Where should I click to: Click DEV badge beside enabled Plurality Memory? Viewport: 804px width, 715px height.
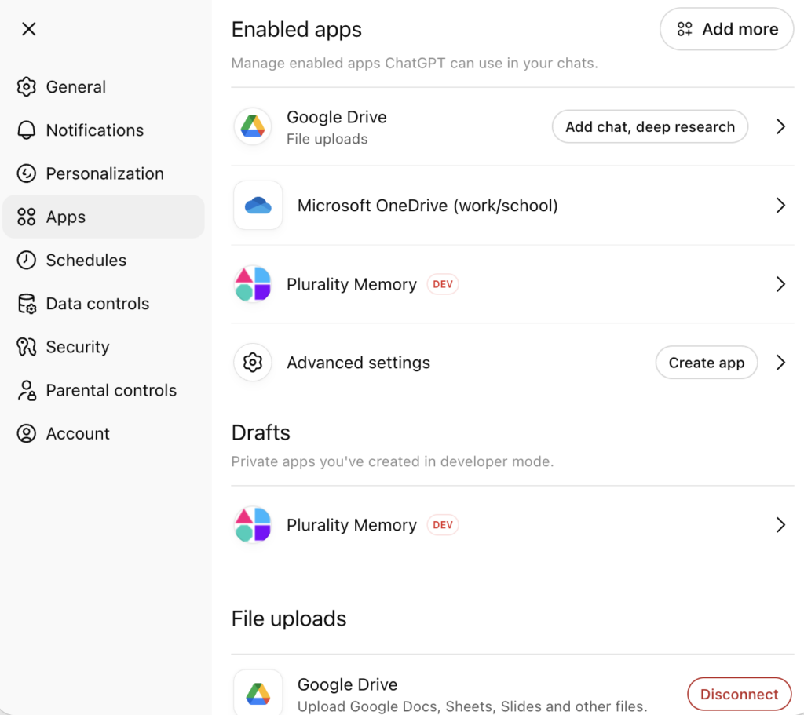point(443,284)
